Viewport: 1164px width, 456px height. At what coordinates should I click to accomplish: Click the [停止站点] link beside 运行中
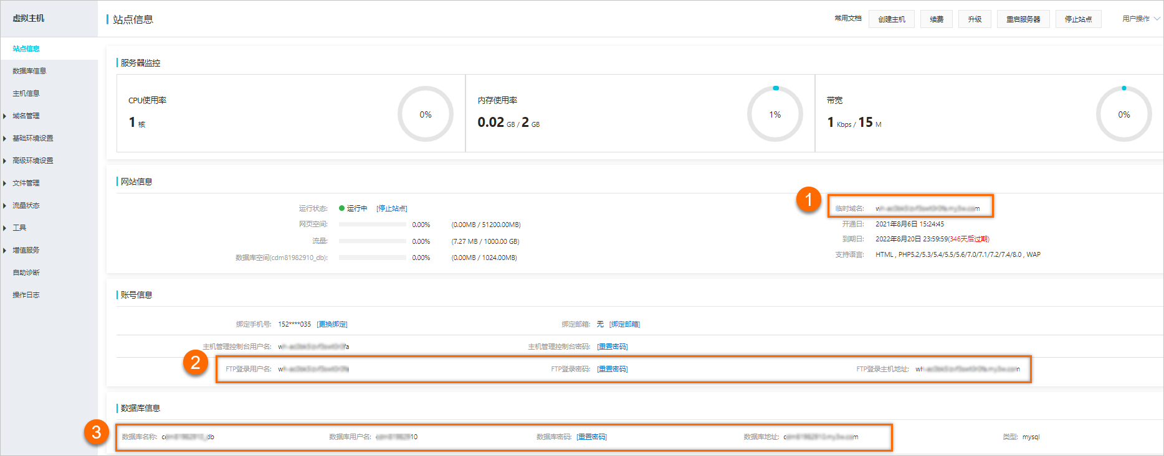point(392,208)
